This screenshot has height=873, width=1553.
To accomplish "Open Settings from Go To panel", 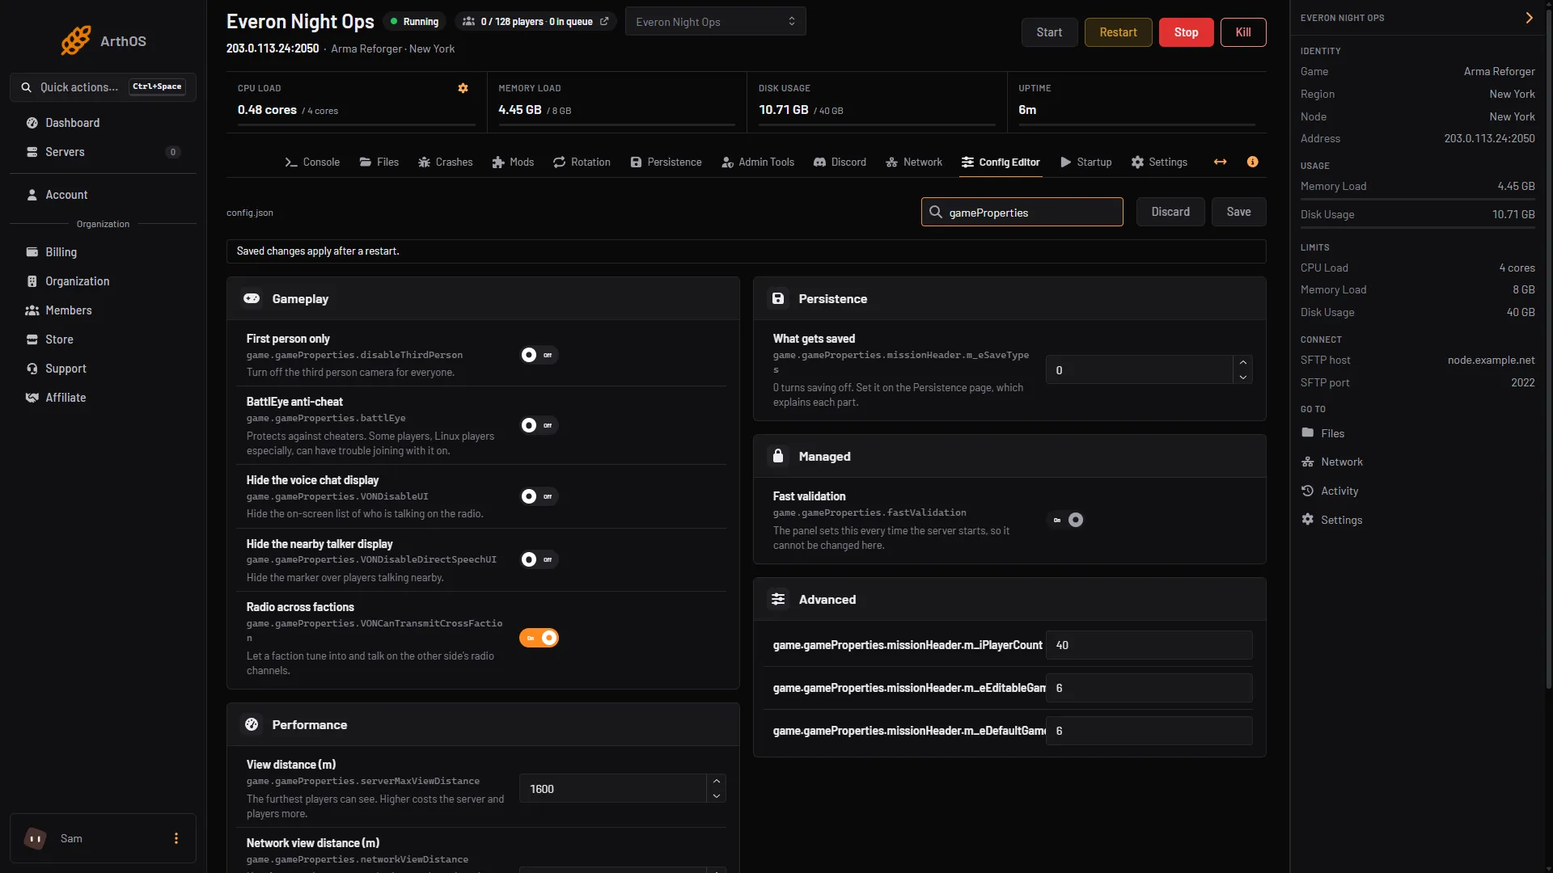I will (1331, 520).
